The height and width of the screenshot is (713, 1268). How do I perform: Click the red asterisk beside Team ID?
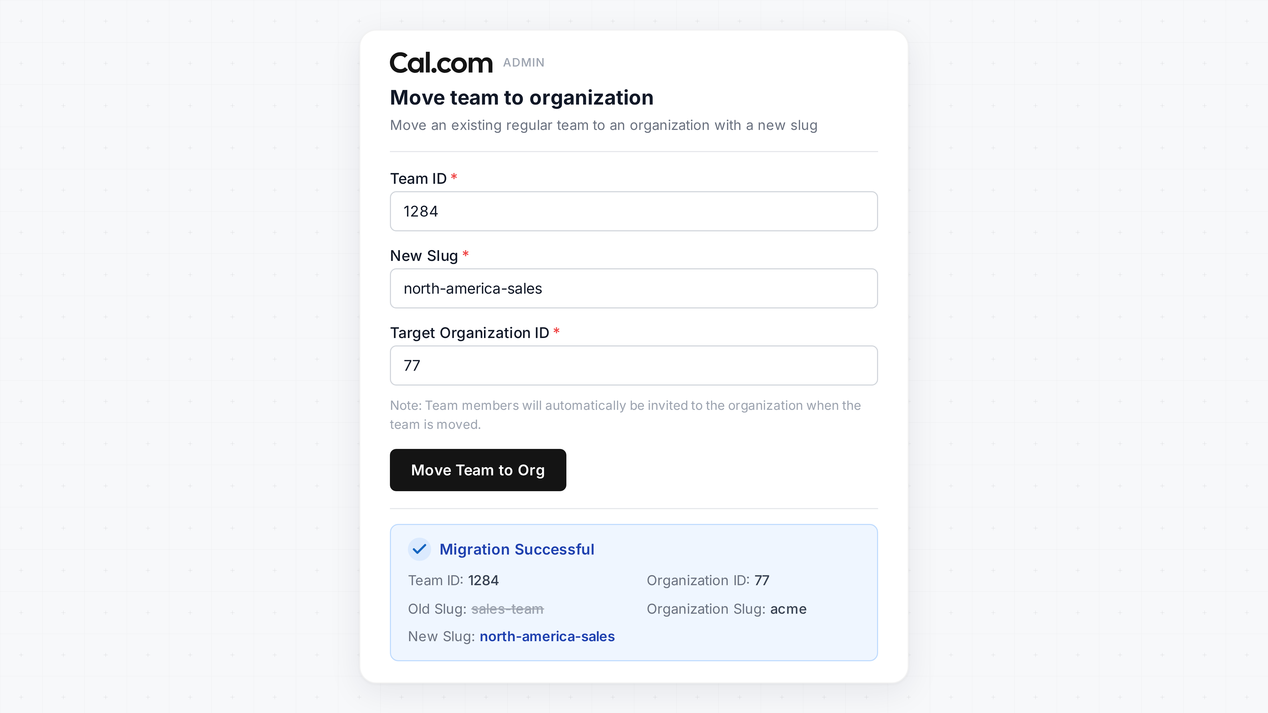click(454, 177)
